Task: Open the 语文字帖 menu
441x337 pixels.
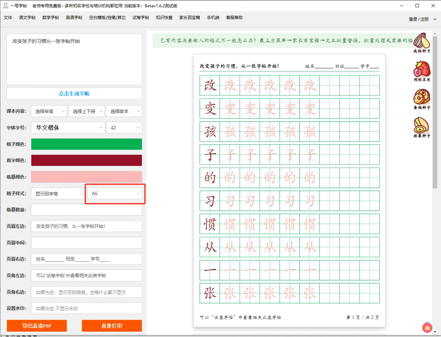Action: [x=27, y=18]
